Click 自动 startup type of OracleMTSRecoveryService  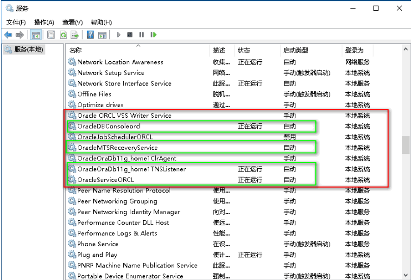[290, 148]
